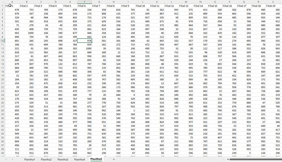Select cell M36 containing 998
The image size is (282, 162).
pos(186,142)
